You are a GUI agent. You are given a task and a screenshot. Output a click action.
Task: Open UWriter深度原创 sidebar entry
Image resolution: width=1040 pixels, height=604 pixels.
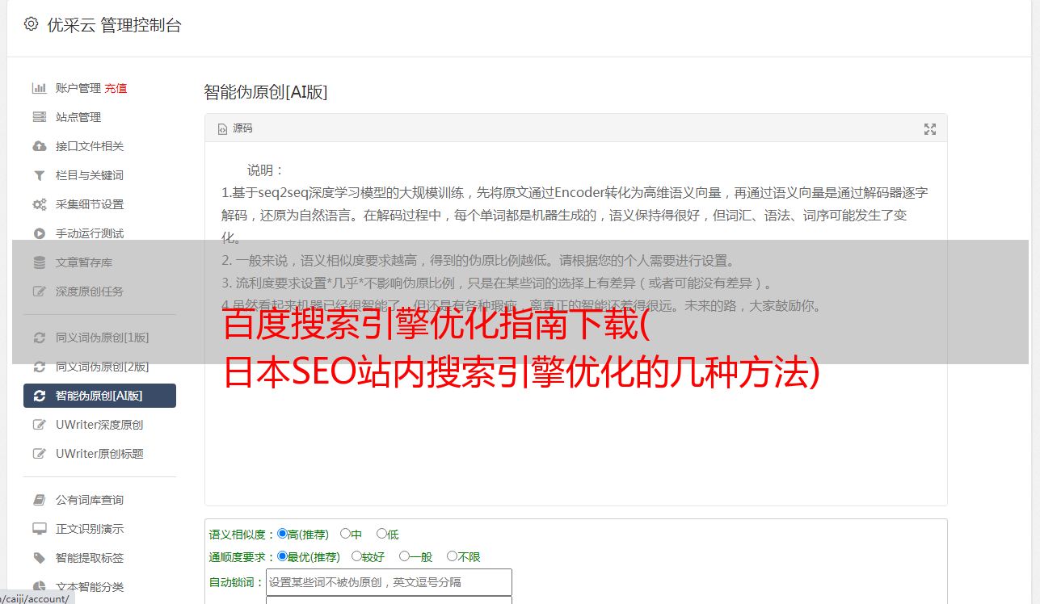(99, 425)
